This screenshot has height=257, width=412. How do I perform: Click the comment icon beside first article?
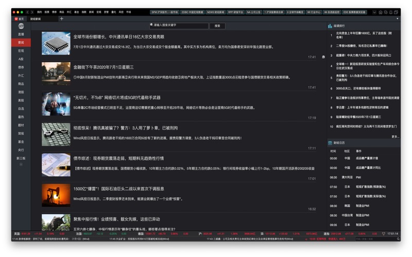pos(323,57)
